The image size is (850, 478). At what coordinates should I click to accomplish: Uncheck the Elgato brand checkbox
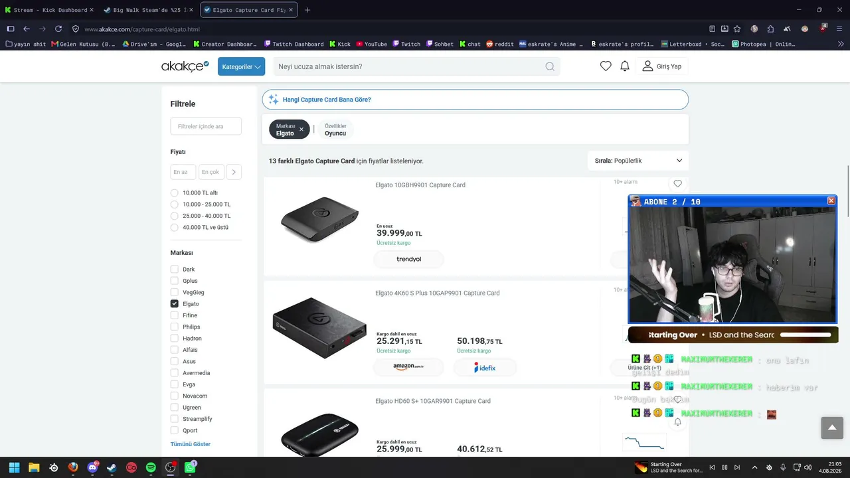175,304
